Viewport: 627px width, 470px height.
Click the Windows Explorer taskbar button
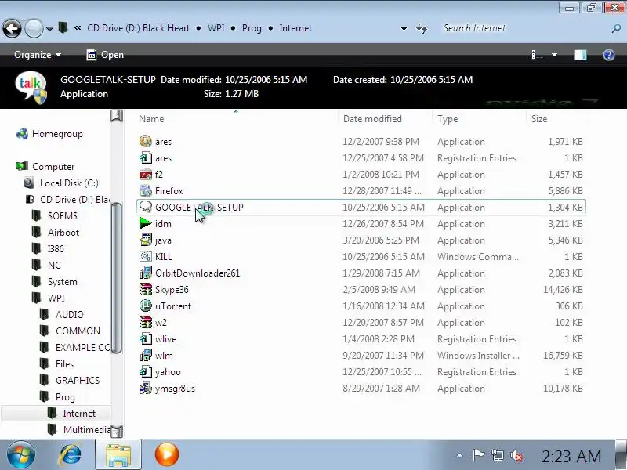[x=118, y=454]
